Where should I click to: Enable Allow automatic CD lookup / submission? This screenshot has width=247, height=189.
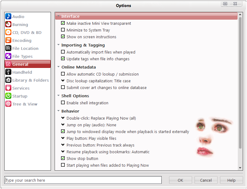pos(63,74)
